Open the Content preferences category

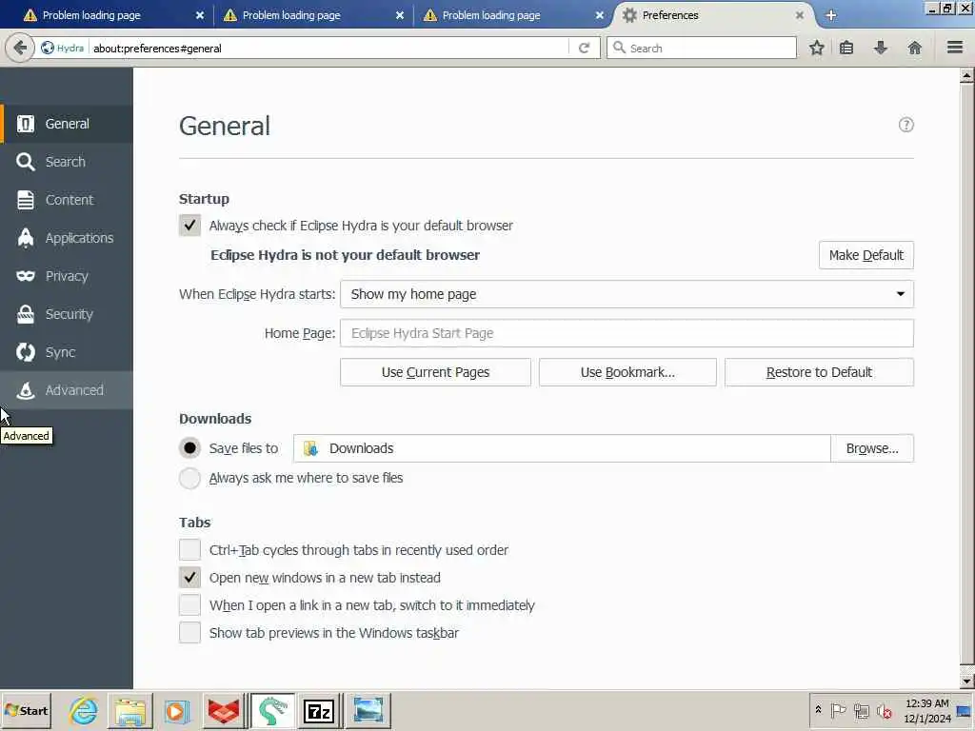pos(67,200)
